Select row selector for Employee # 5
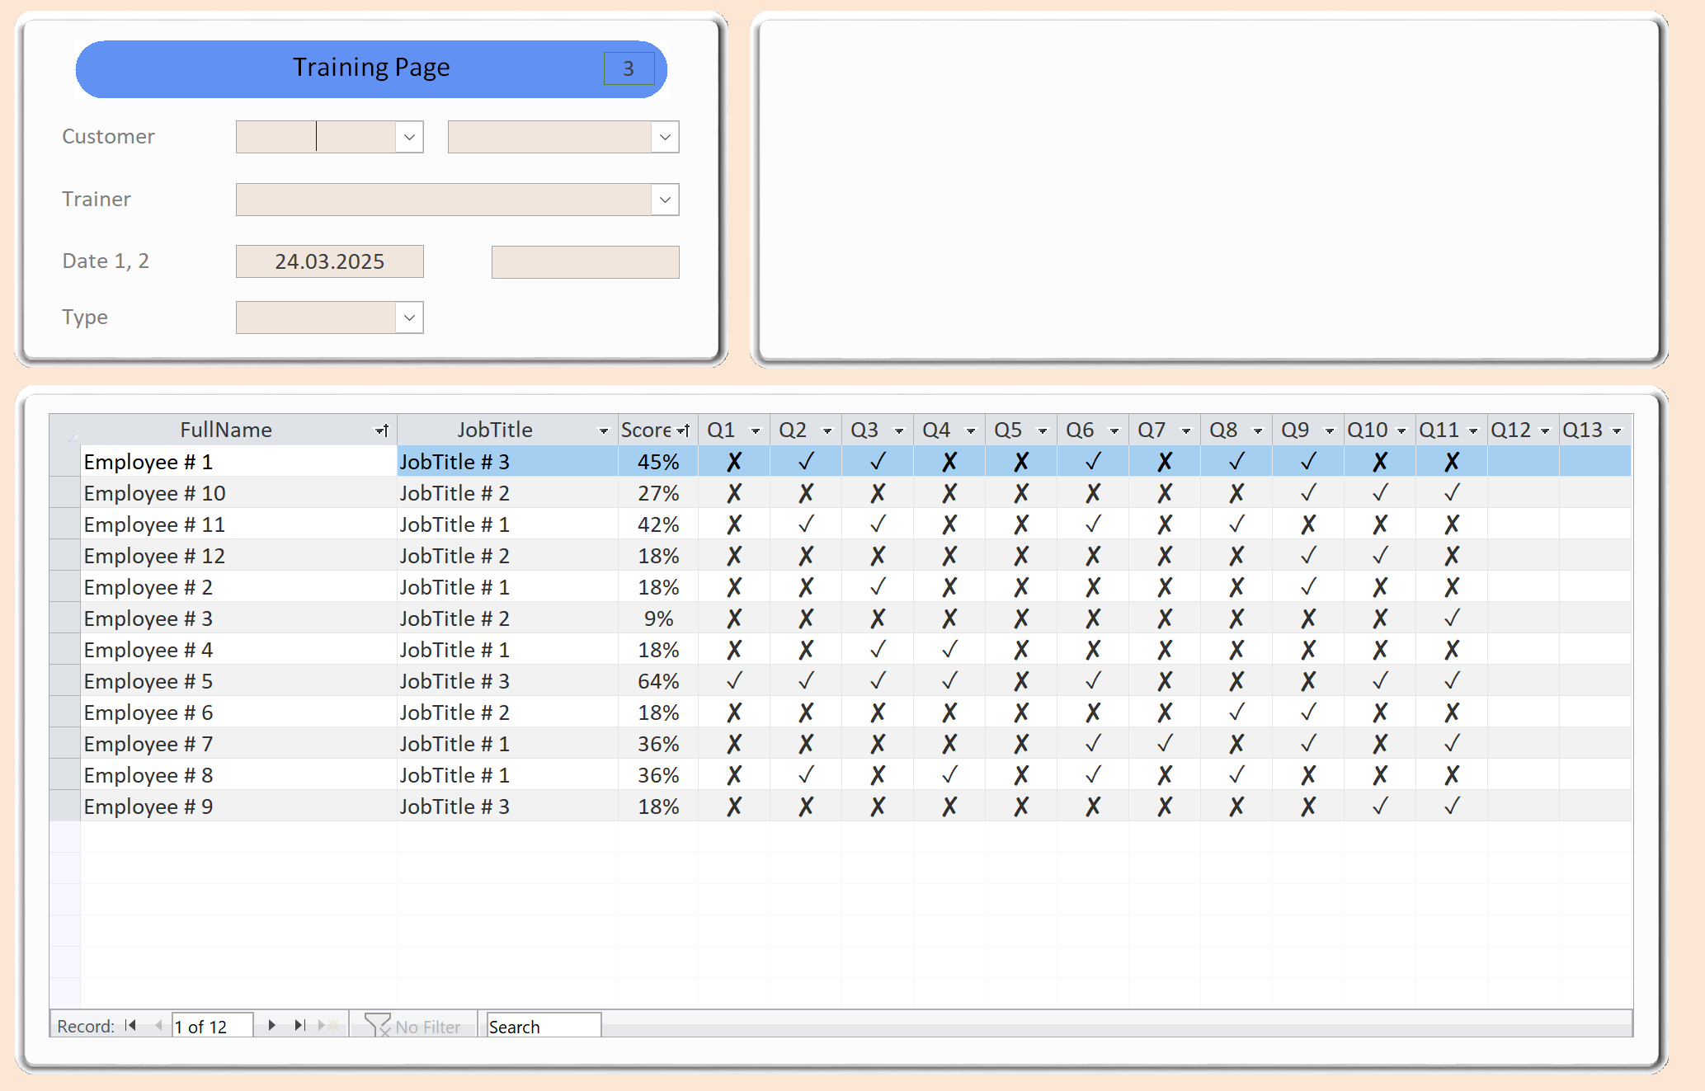This screenshot has width=1705, height=1091. coord(64,681)
